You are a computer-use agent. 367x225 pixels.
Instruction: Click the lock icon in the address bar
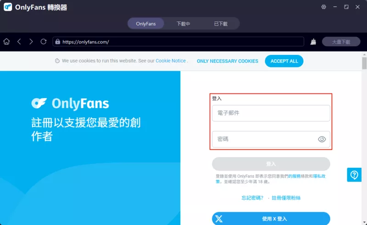click(58, 42)
